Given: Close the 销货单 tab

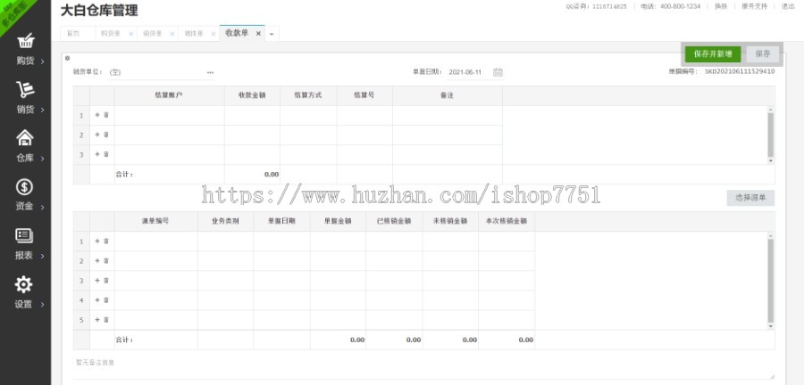Looking at the screenshot, I should 172,34.
